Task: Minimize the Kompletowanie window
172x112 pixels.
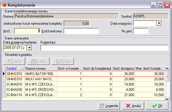Action: (153, 5)
